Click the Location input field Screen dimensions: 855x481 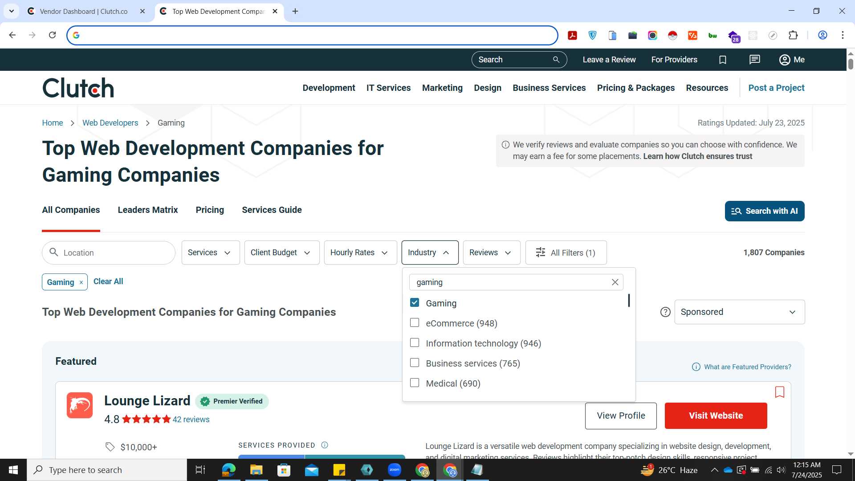pos(109,253)
